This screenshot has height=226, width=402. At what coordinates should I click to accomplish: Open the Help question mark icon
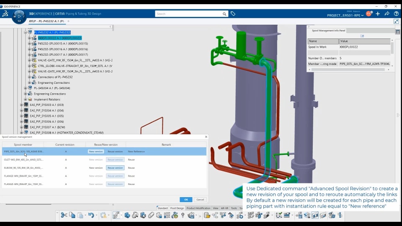click(x=396, y=13)
